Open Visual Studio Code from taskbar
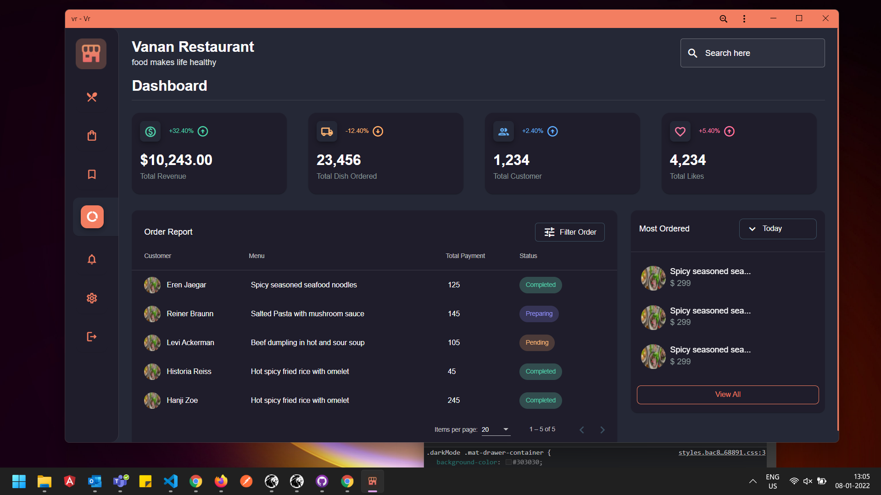The height and width of the screenshot is (495, 881). (x=171, y=481)
